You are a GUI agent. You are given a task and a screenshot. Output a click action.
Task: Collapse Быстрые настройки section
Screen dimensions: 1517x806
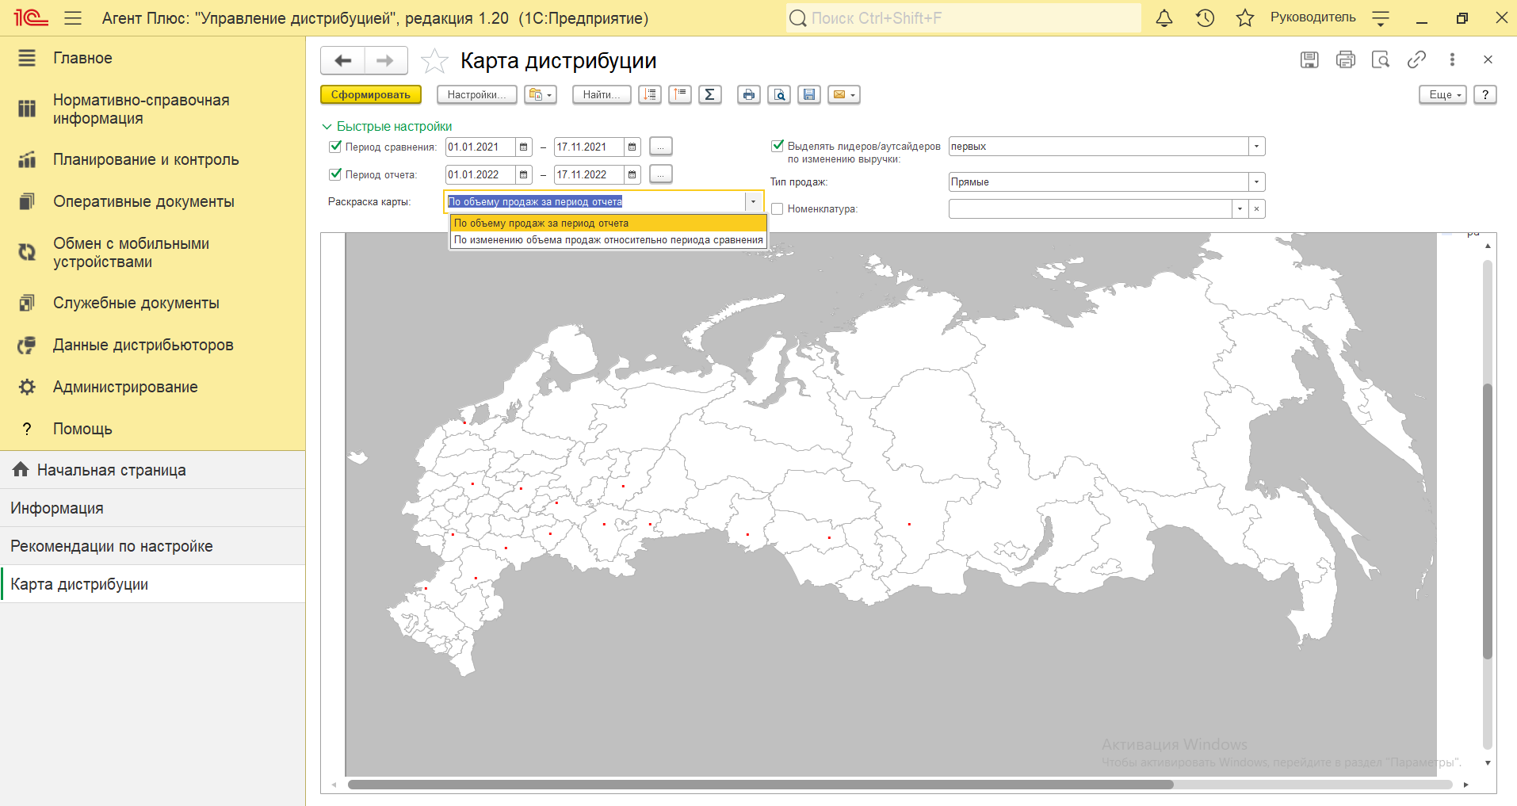(x=387, y=126)
